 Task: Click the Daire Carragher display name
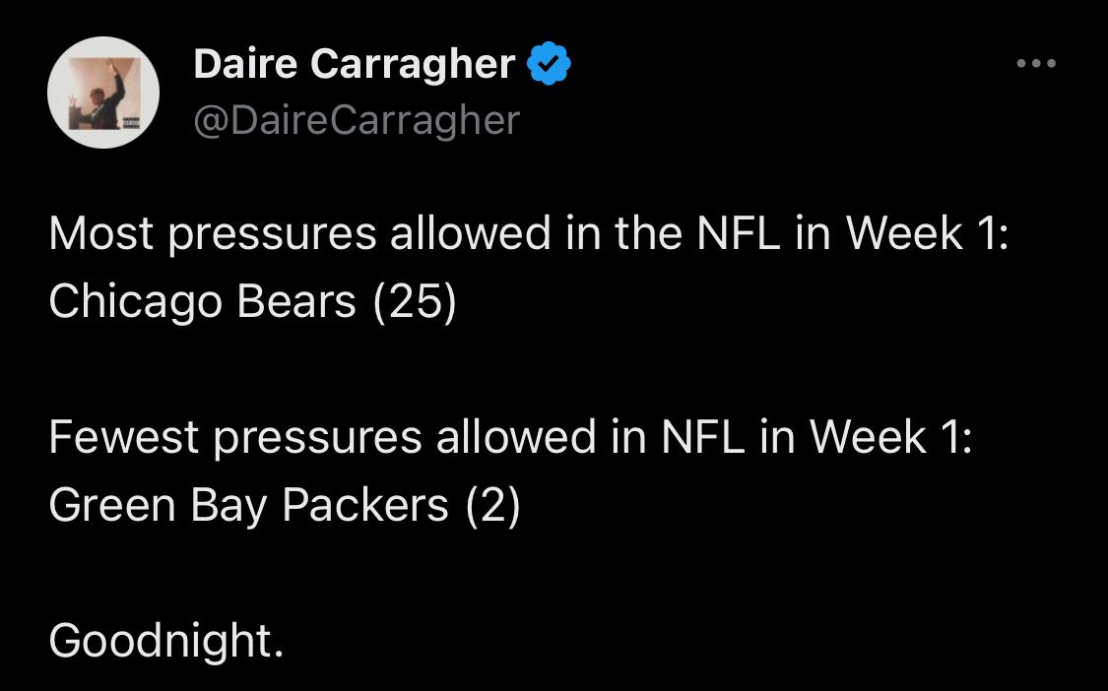pos(354,65)
